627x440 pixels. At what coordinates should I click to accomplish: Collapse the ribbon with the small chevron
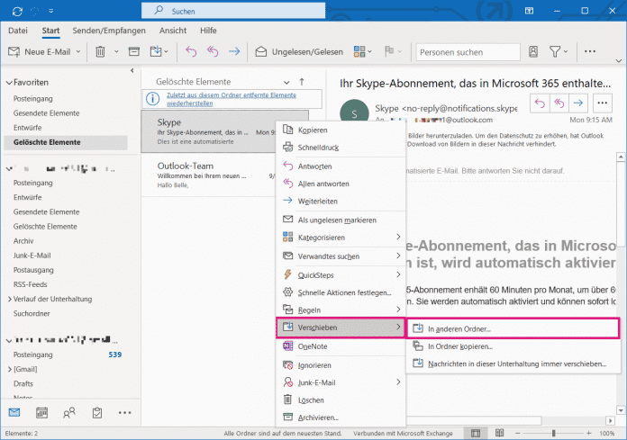click(619, 60)
